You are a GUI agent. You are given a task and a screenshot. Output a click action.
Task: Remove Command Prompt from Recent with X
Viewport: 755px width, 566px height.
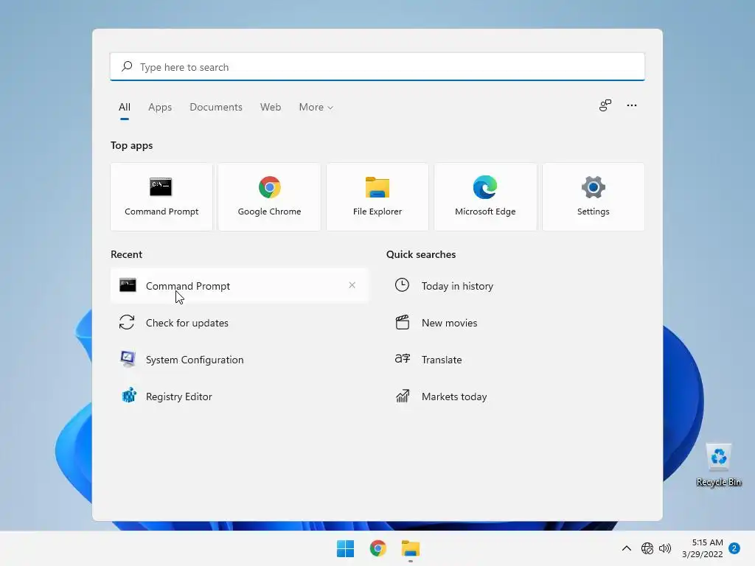point(352,285)
